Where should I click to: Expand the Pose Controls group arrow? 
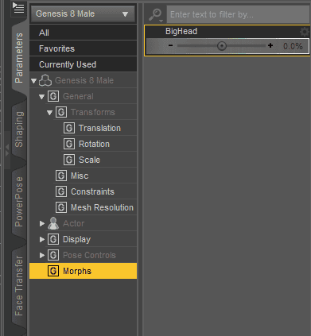coord(42,255)
